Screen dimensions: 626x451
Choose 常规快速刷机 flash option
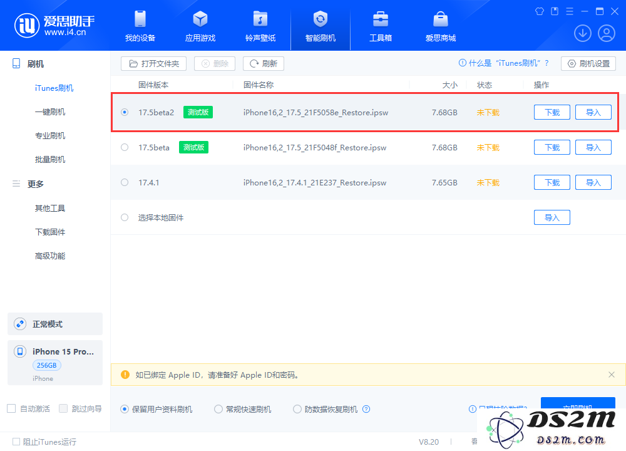(218, 409)
